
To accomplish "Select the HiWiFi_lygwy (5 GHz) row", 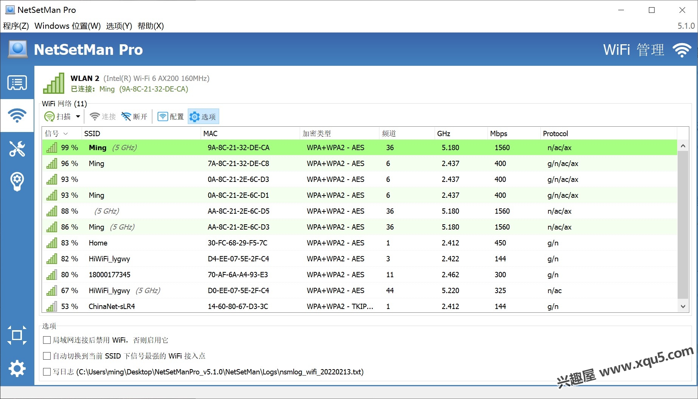I will [x=359, y=290].
